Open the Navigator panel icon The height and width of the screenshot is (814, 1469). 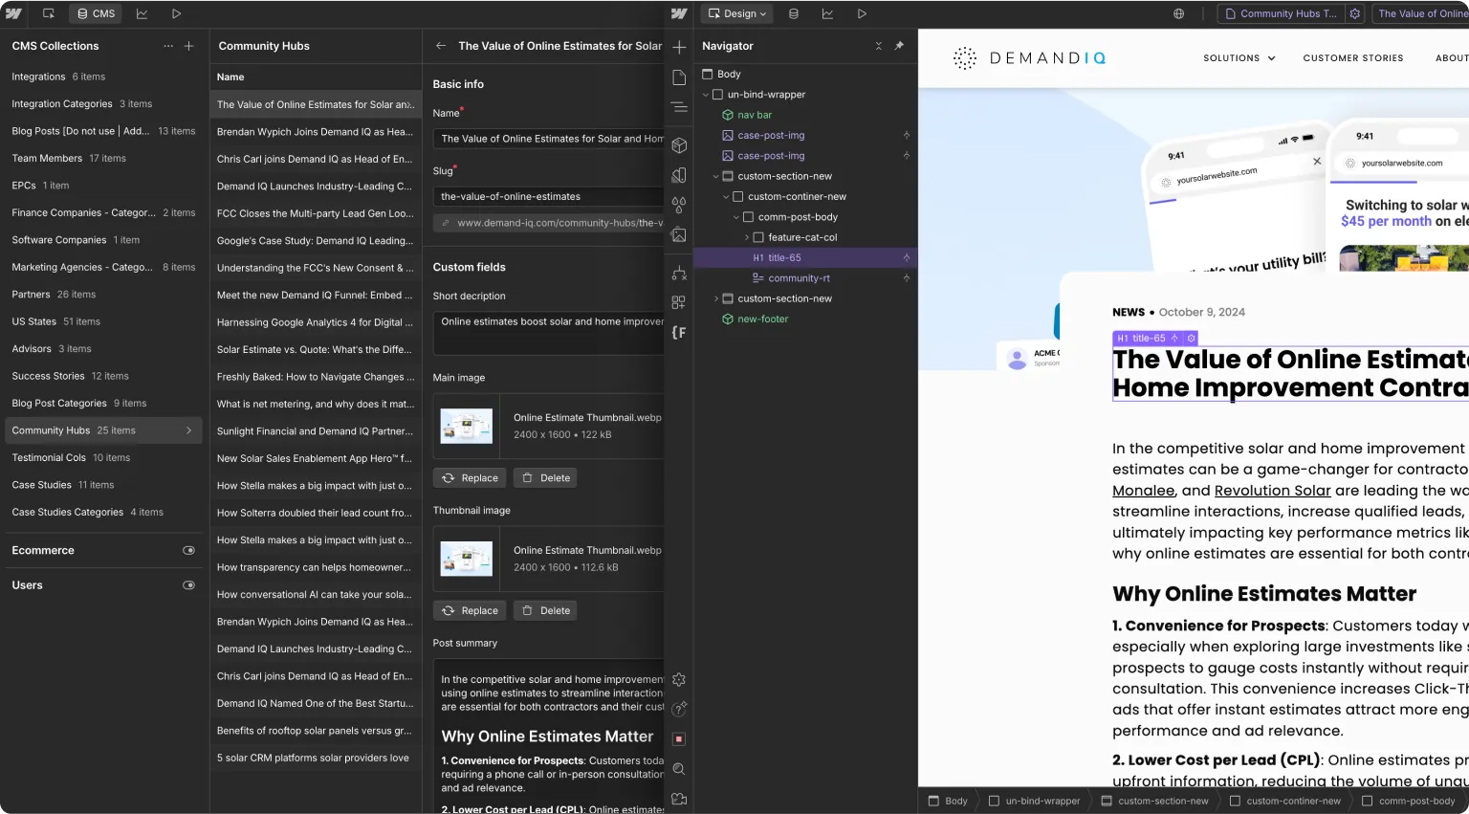tap(679, 107)
